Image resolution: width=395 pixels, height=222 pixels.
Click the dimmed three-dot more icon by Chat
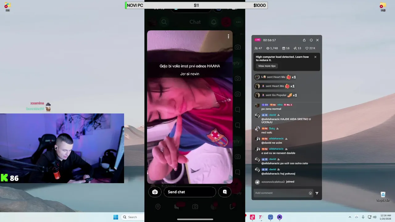[x=238, y=22]
